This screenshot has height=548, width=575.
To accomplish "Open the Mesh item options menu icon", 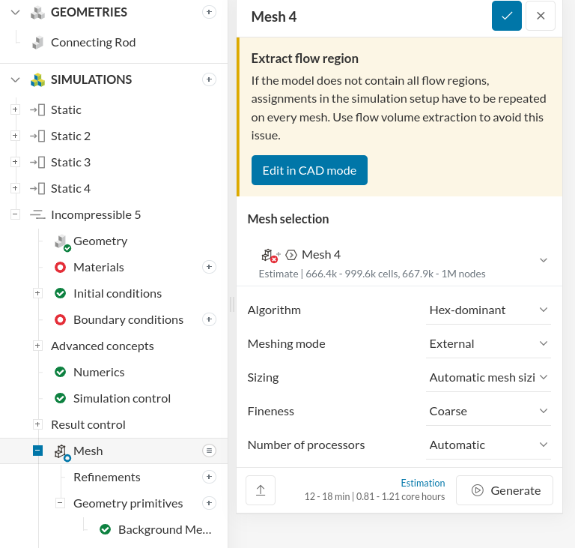I will point(210,451).
